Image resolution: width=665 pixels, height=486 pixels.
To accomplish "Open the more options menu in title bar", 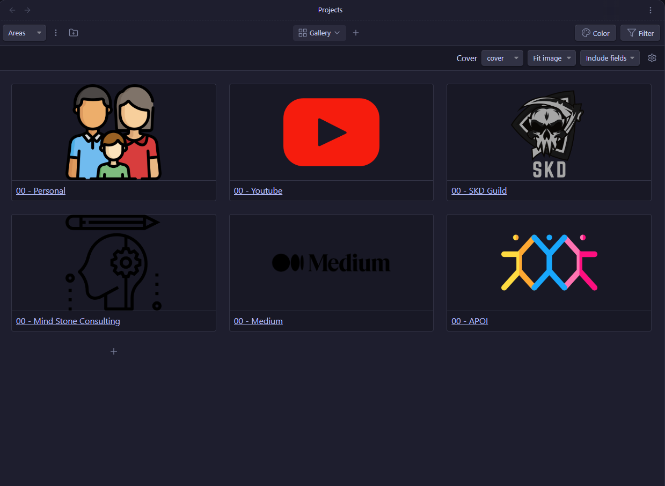I will pos(651,10).
